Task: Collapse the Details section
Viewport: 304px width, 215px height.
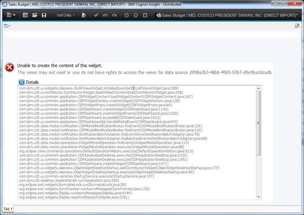Action: point(21,82)
